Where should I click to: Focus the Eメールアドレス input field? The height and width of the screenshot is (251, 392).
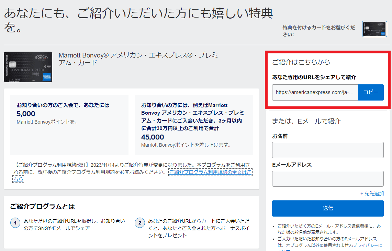(x=328, y=179)
